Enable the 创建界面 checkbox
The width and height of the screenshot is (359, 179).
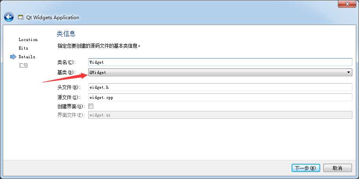click(91, 106)
